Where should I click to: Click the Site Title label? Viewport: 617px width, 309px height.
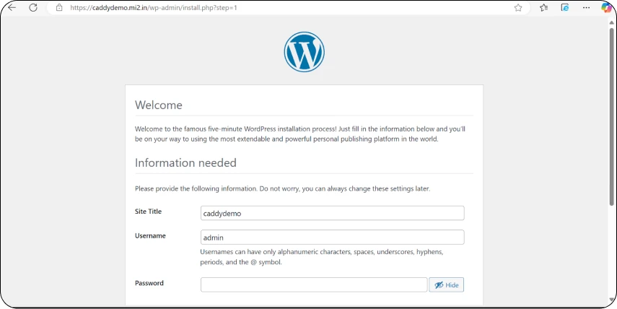(x=149, y=212)
